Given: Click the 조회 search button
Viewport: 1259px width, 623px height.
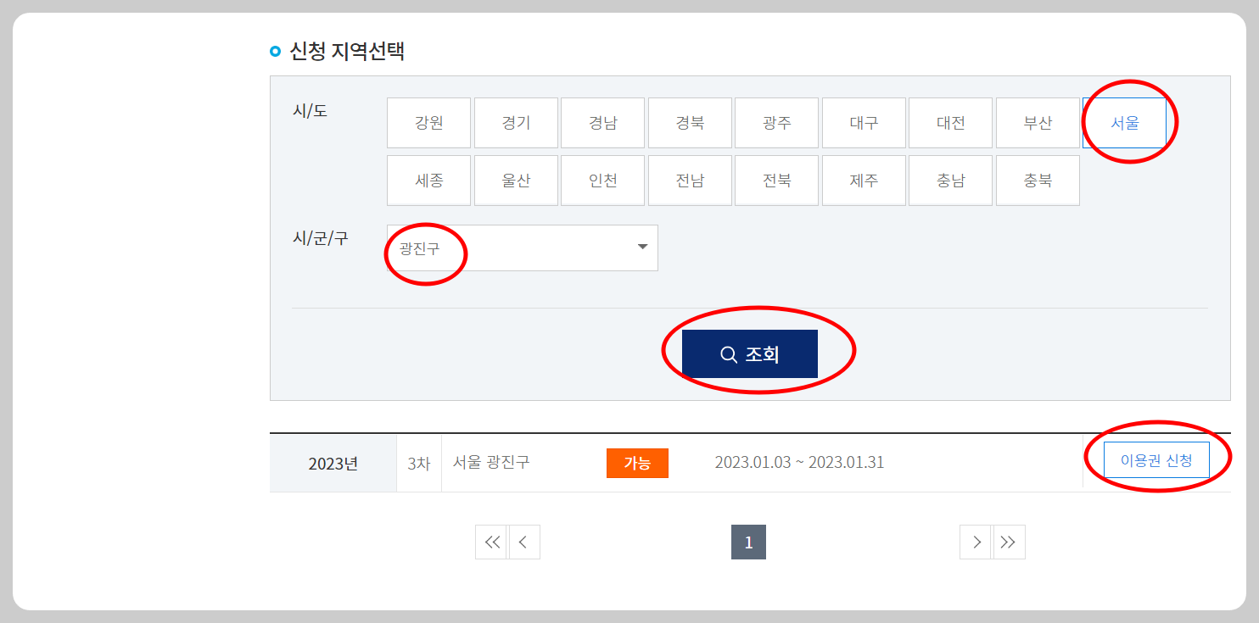Looking at the screenshot, I should coord(750,354).
